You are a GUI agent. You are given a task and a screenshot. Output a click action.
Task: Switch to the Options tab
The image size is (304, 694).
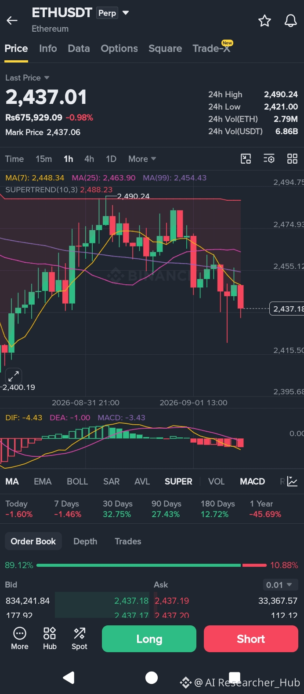[119, 48]
